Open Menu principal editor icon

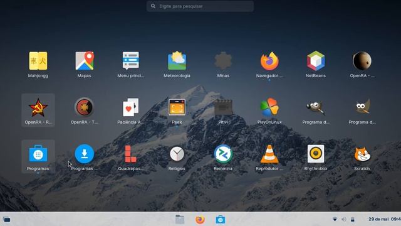(x=131, y=61)
